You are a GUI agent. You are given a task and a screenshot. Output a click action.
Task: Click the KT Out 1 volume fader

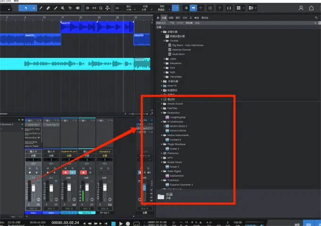105,187
